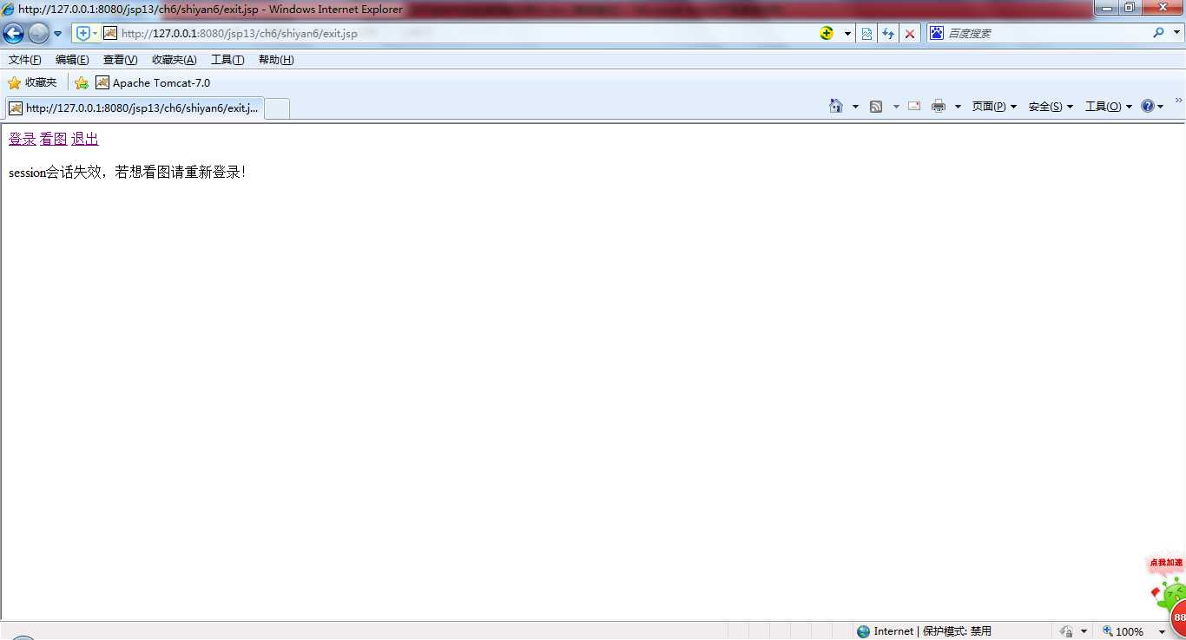Click the magnifier search button
1186x640 pixels.
coord(1158,33)
